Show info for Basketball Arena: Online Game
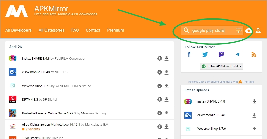 point(160,113)
